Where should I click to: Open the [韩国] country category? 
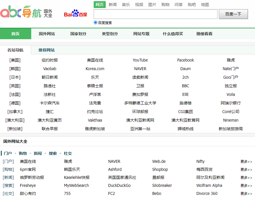point(15,69)
